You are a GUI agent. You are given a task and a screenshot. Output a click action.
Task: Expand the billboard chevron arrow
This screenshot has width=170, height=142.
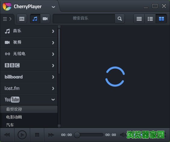(x=53, y=77)
